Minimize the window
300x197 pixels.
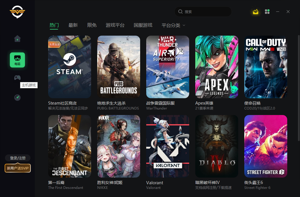pos(278,12)
